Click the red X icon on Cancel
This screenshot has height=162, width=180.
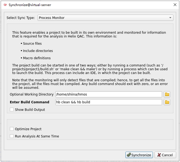159,155
